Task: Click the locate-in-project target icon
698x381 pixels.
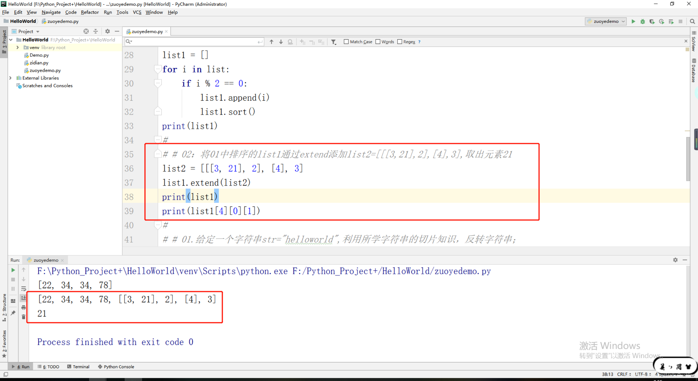Action: tap(86, 31)
